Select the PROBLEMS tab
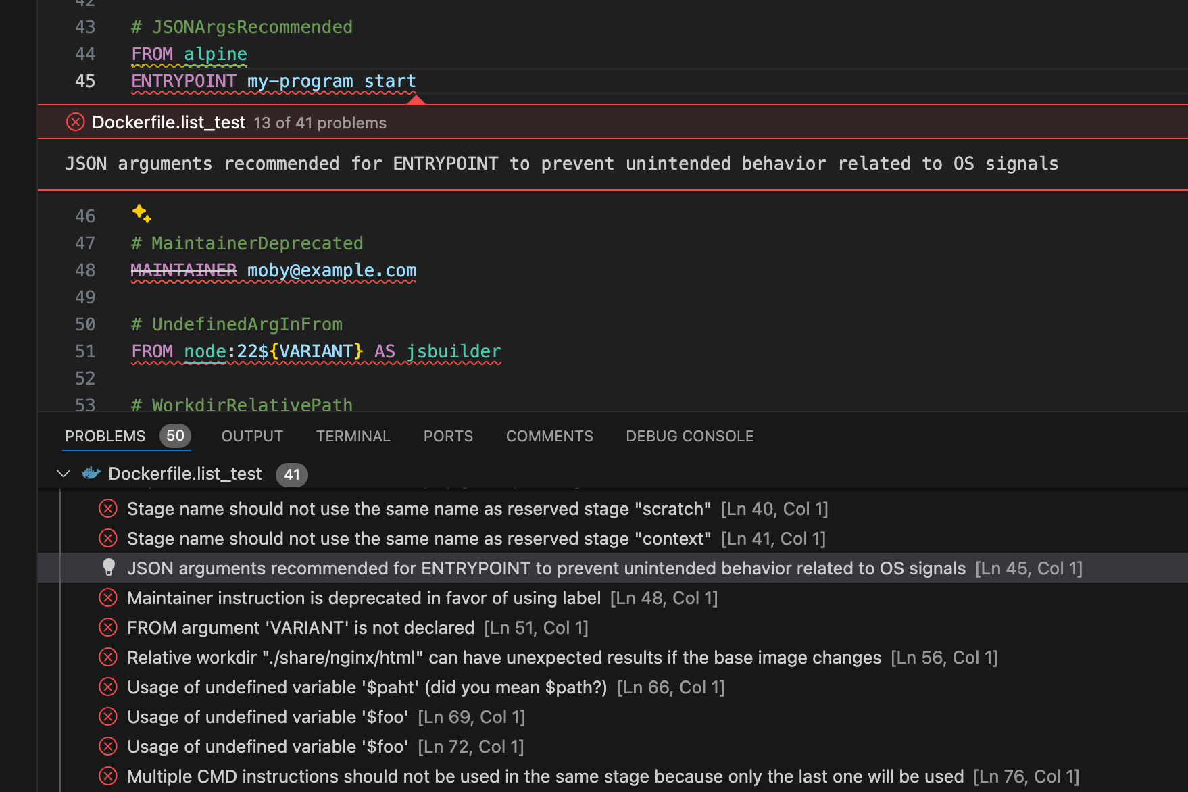This screenshot has height=792, width=1188. [x=105, y=436]
